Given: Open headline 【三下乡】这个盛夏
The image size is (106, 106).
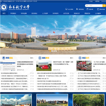Looking at the screenshot, I should tap(100, 64).
